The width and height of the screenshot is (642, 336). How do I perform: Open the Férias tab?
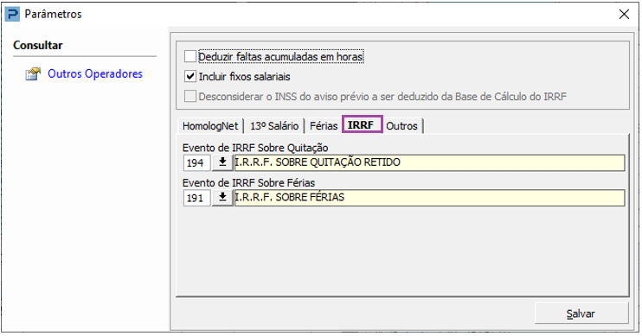pyautogui.click(x=324, y=126)
